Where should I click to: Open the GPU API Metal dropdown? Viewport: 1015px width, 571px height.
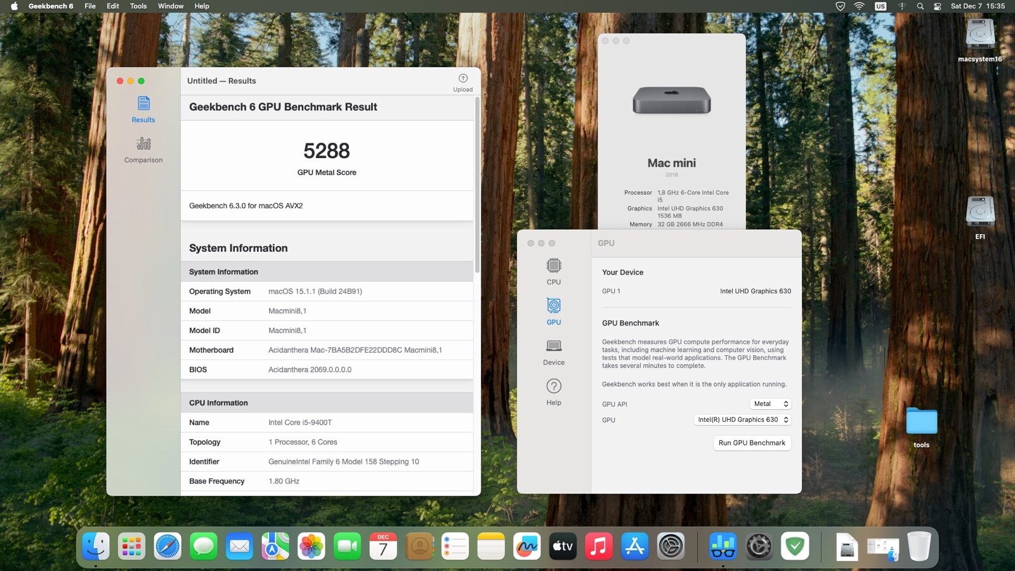pyautogui.click(x=771, y=404)
